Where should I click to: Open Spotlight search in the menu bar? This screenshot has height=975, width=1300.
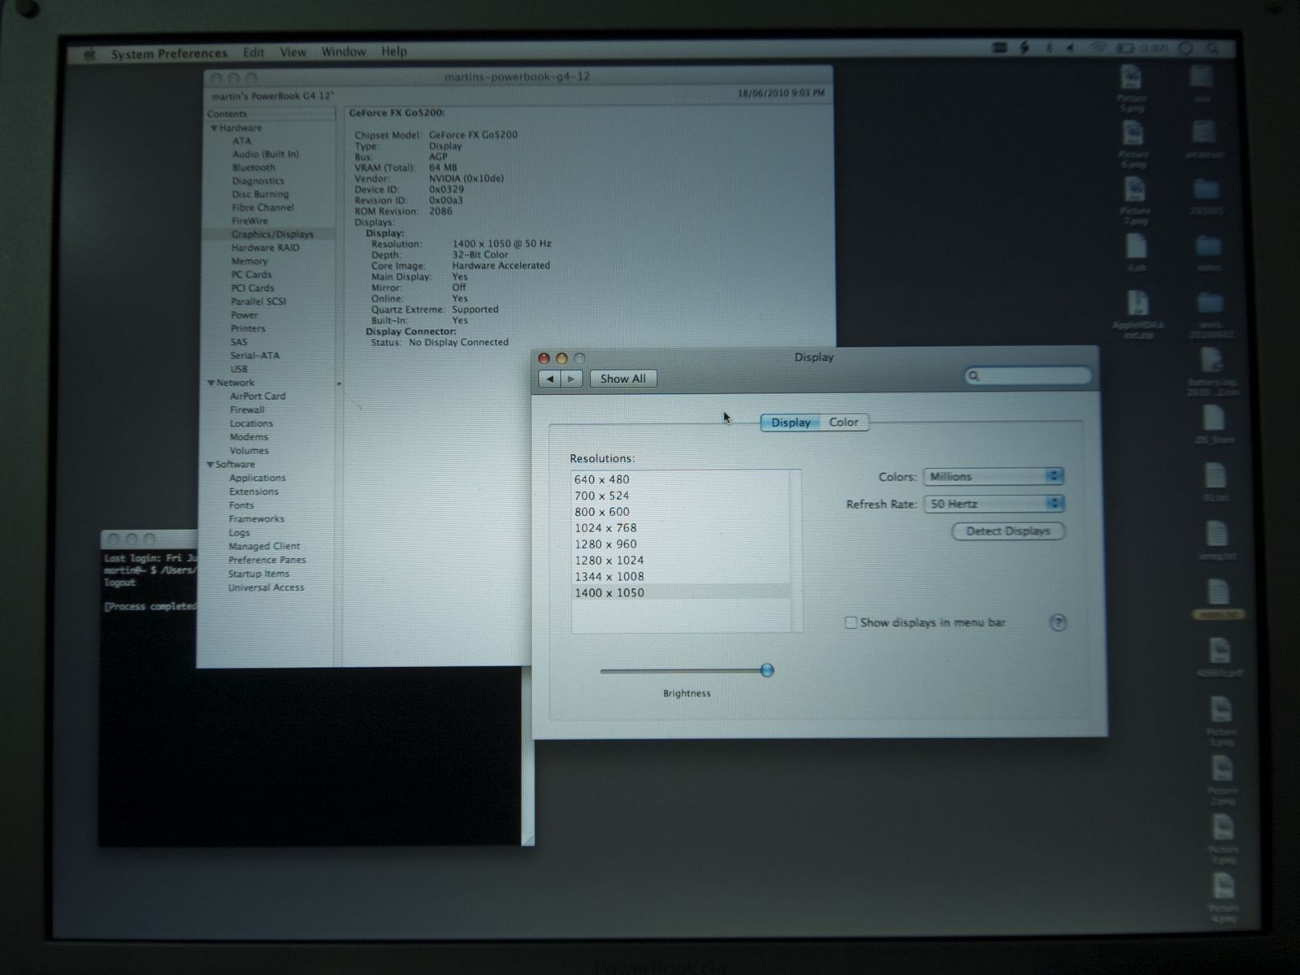[x=1211, y=49]
